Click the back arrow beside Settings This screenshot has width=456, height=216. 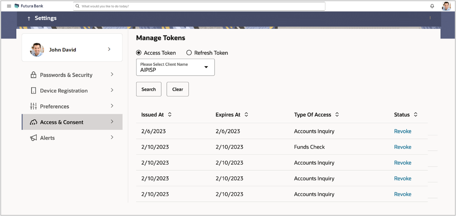29,19
